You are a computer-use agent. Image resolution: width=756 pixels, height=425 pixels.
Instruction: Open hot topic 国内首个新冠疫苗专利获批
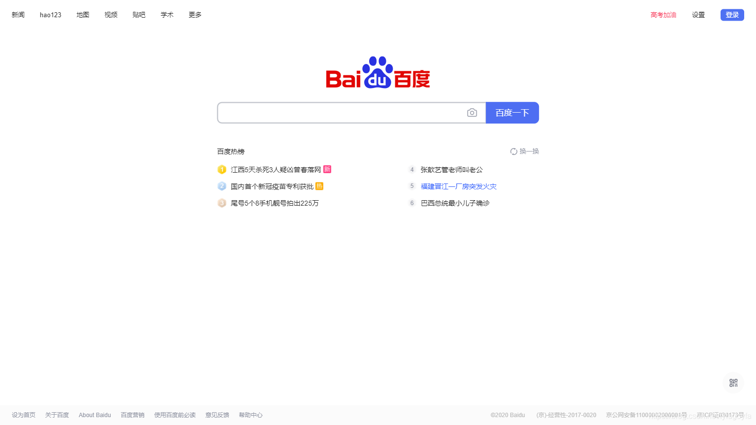[x=272, y=186]
